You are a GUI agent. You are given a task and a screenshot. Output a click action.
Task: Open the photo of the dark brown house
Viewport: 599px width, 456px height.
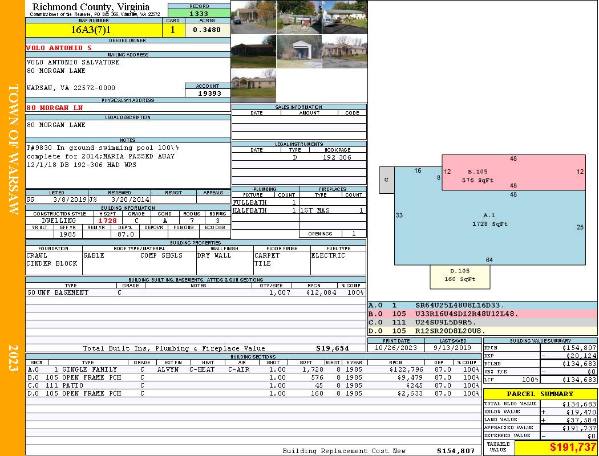click(253, 51)
